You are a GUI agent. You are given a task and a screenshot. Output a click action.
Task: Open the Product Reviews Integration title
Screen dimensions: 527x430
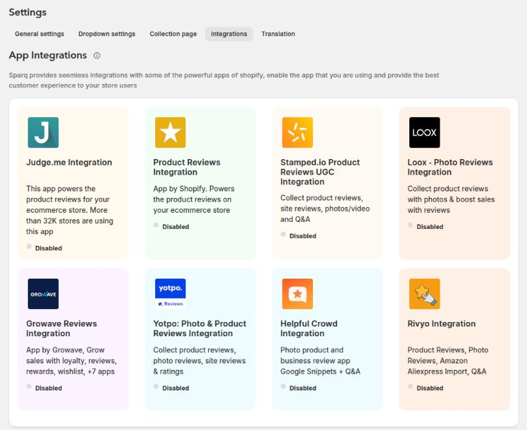point(187,167)
